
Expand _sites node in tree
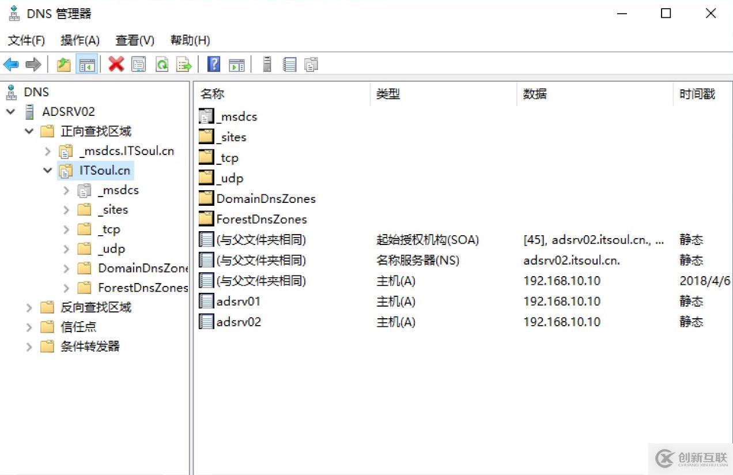(x=66, y=210)
